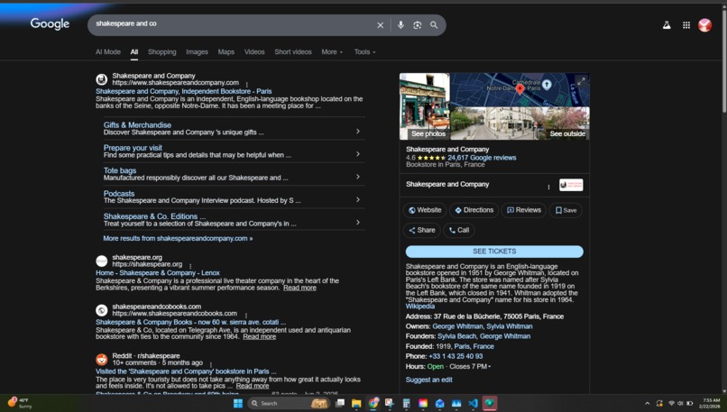Switch to AI Mode tab
The image size is (727, 412).
point(108,52)
